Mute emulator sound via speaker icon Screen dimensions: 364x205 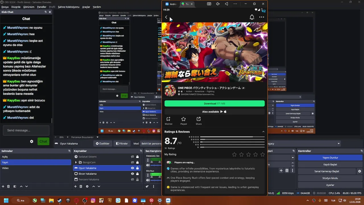point(218,4)
